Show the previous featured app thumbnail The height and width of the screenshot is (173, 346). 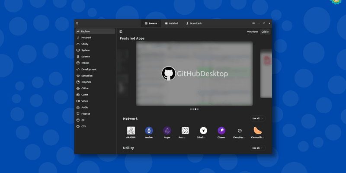(123, 74)
